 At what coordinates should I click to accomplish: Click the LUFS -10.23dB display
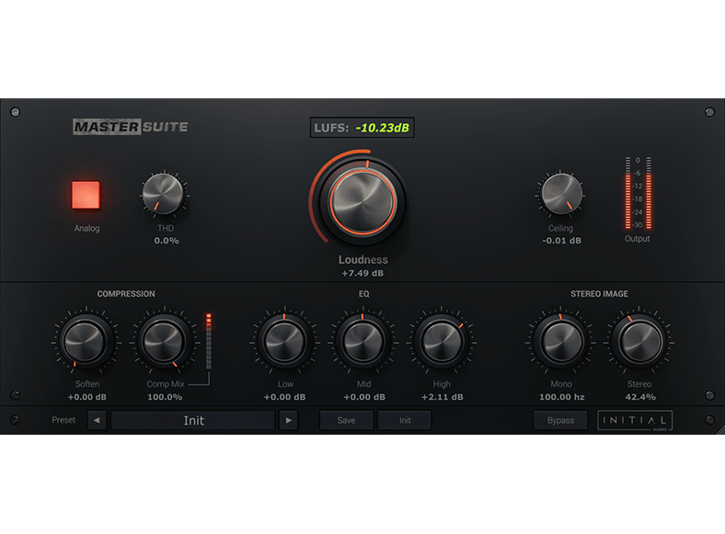click(362, 128)
